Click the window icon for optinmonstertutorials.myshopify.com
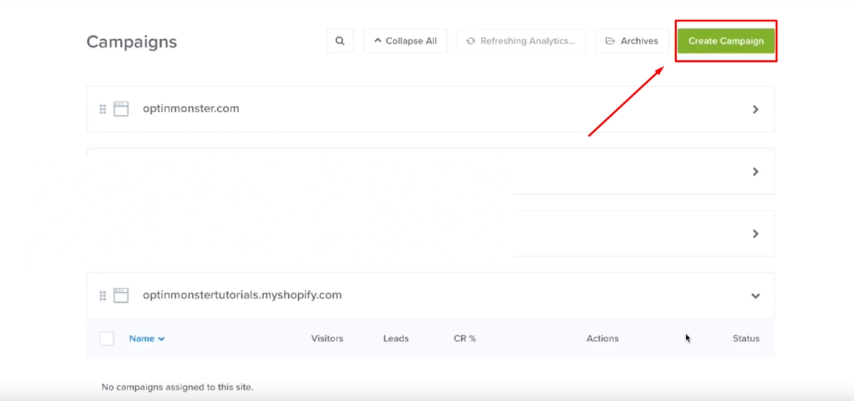 tap(121, 295)
